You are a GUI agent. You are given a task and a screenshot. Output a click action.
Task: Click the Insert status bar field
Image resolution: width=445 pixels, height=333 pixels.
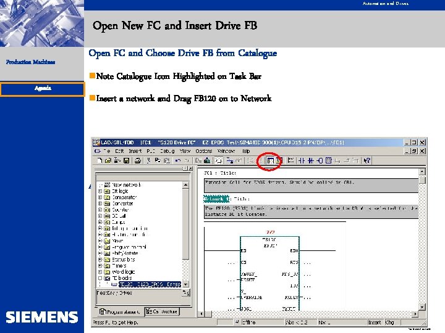pyautogui.click(x=375, y=323)
